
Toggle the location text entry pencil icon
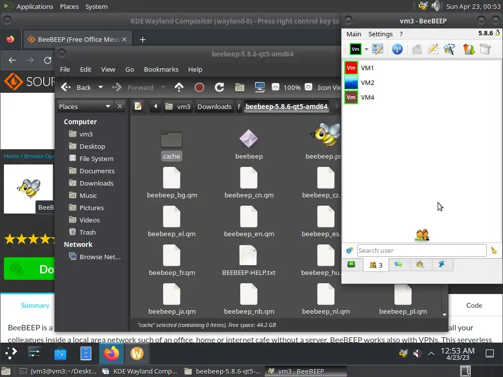click(138, 106)
